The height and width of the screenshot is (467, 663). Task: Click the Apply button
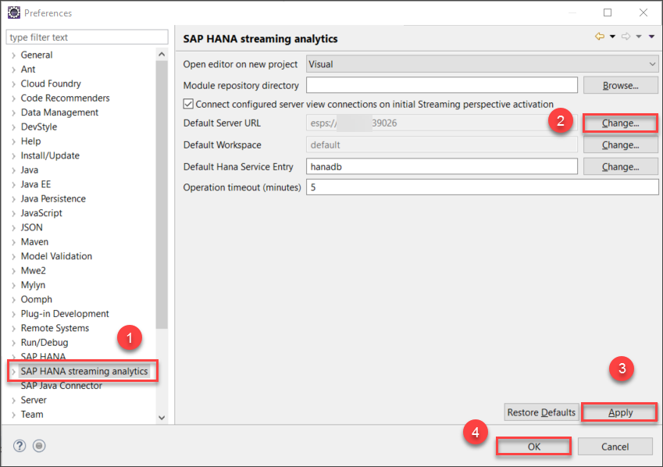click(x=620, y=412)
